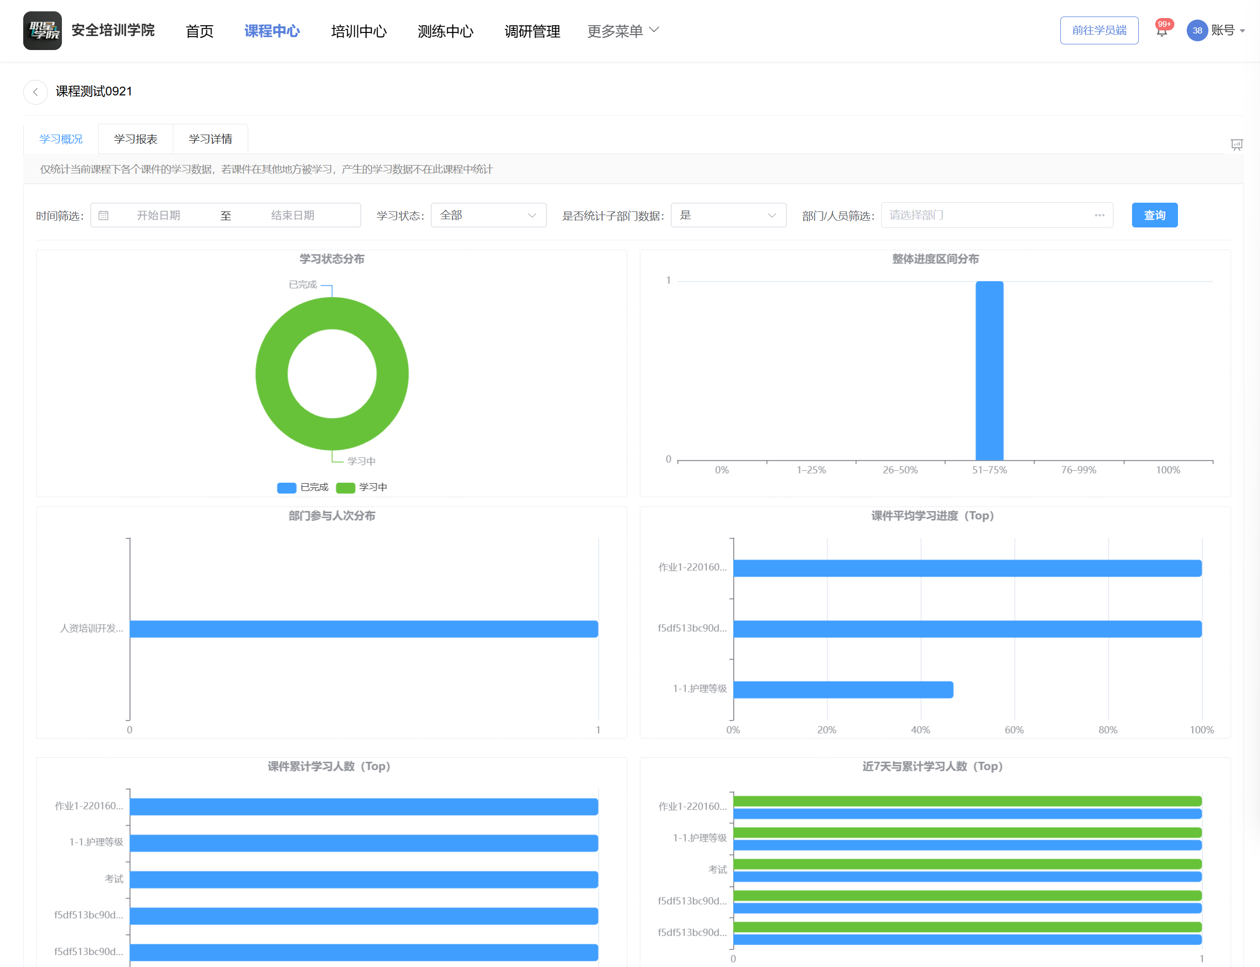1260x967 pixels.
Task: Click the account avatar with 38
Action: pos(1197,30)
